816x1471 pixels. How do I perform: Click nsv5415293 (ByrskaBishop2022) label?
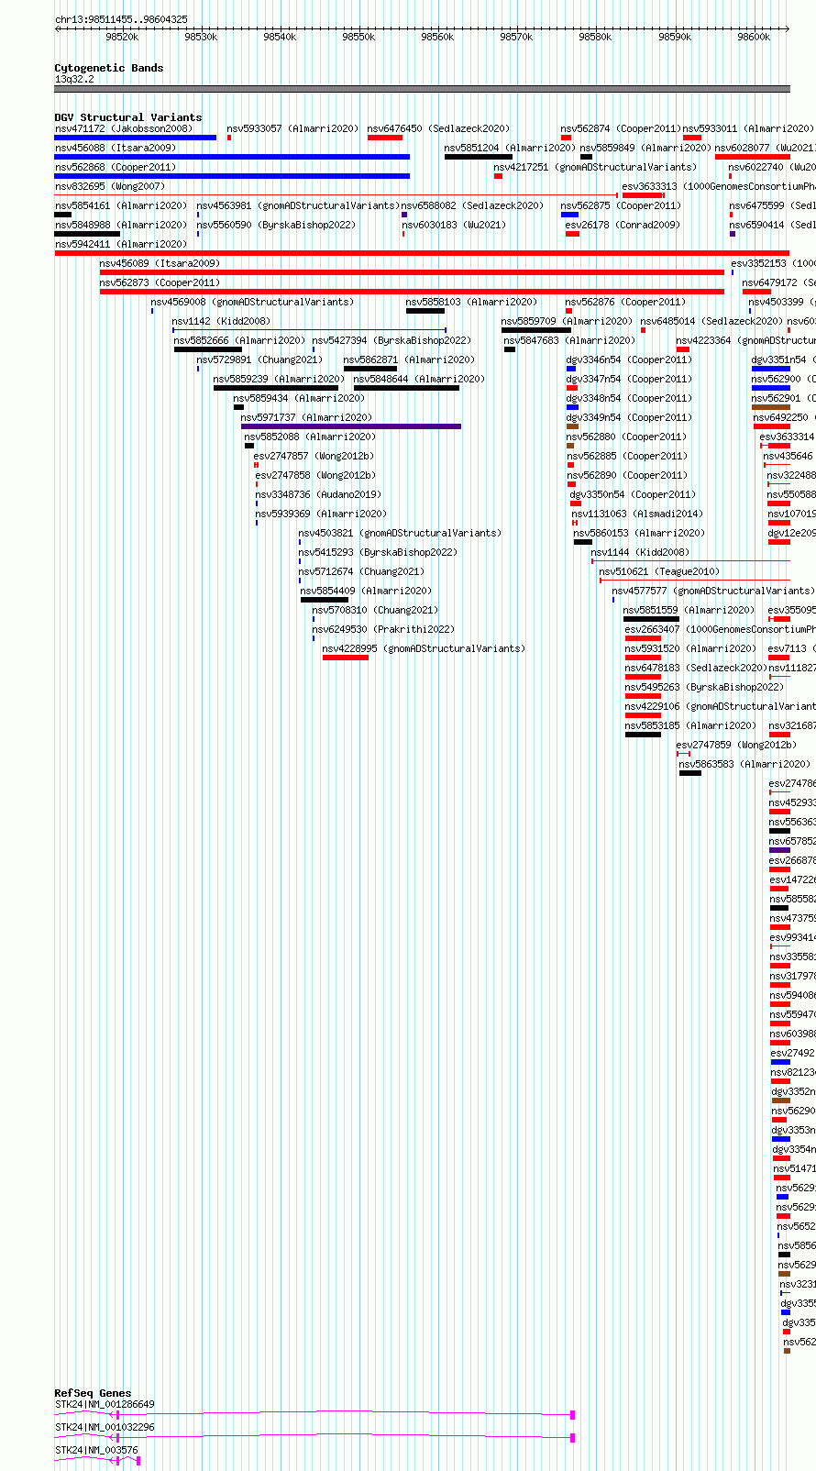378,552
